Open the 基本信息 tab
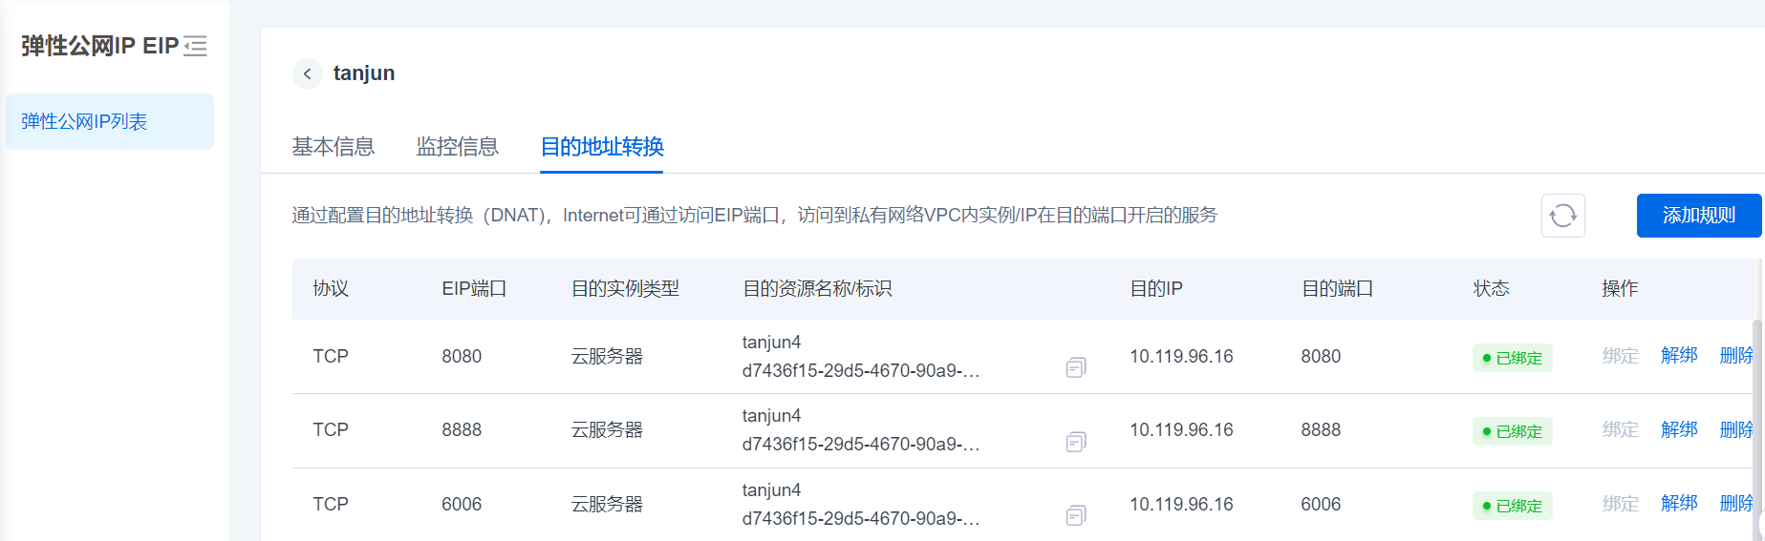The height and width of the screenshot is (541, 1765). click(333, 147)
